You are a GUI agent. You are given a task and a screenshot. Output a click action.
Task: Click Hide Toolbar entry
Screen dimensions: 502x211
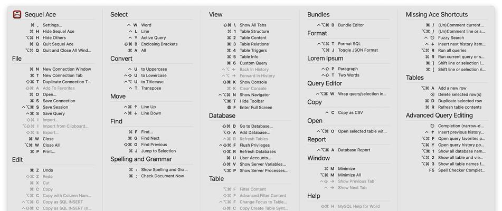point(252,101)
